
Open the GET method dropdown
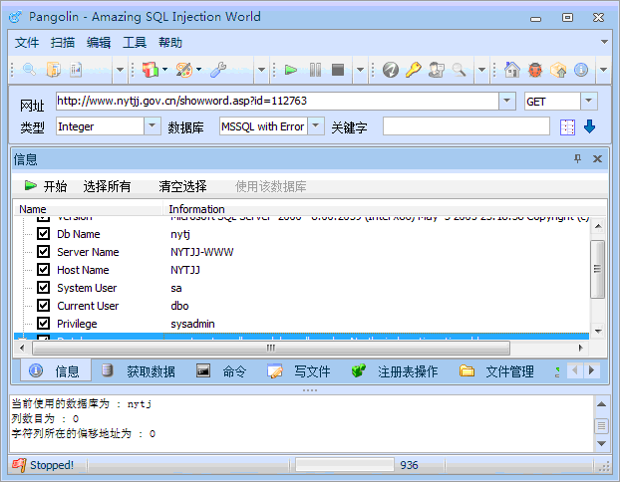coord(589,101)
